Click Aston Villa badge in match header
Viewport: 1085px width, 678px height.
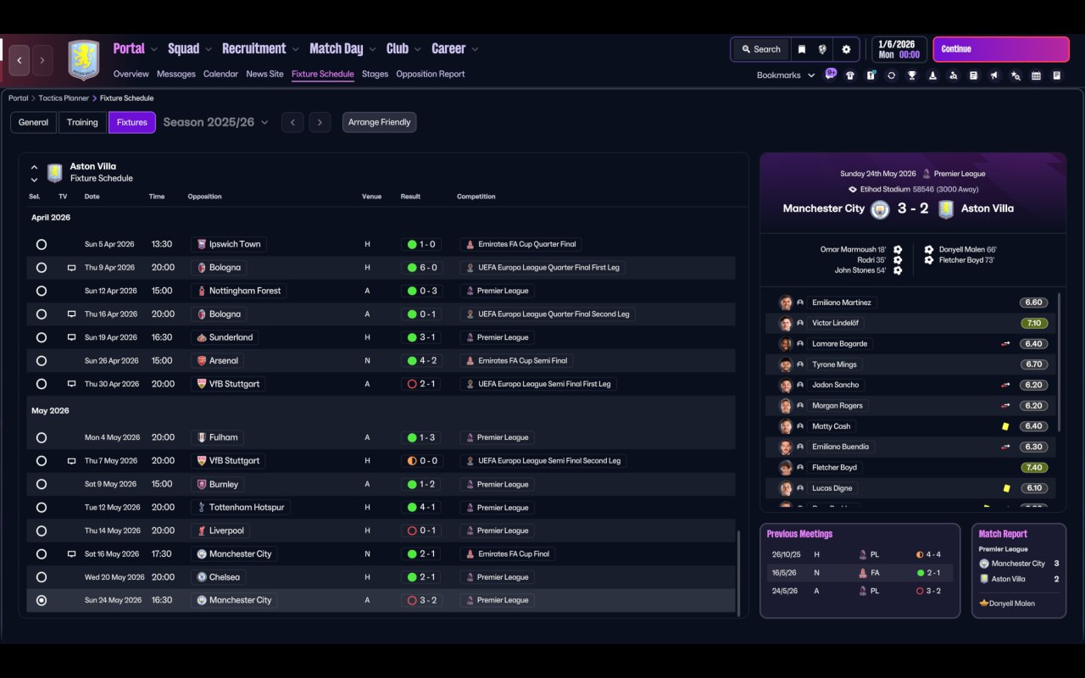pos(946,209)
